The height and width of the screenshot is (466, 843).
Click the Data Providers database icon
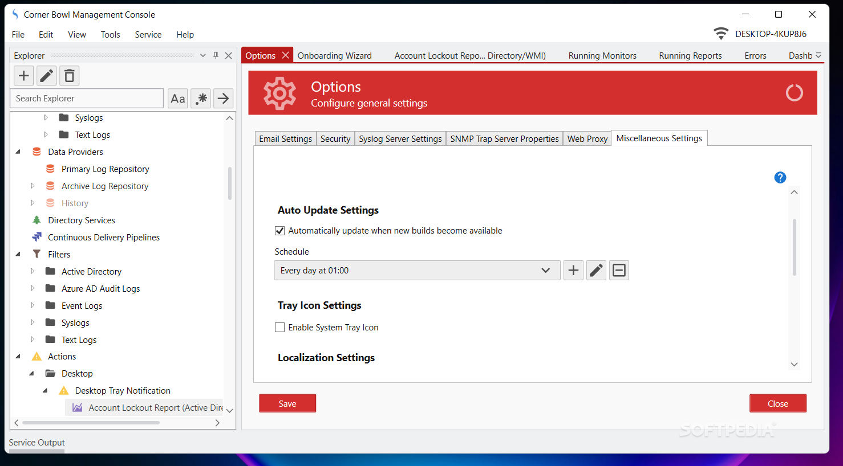37,152
